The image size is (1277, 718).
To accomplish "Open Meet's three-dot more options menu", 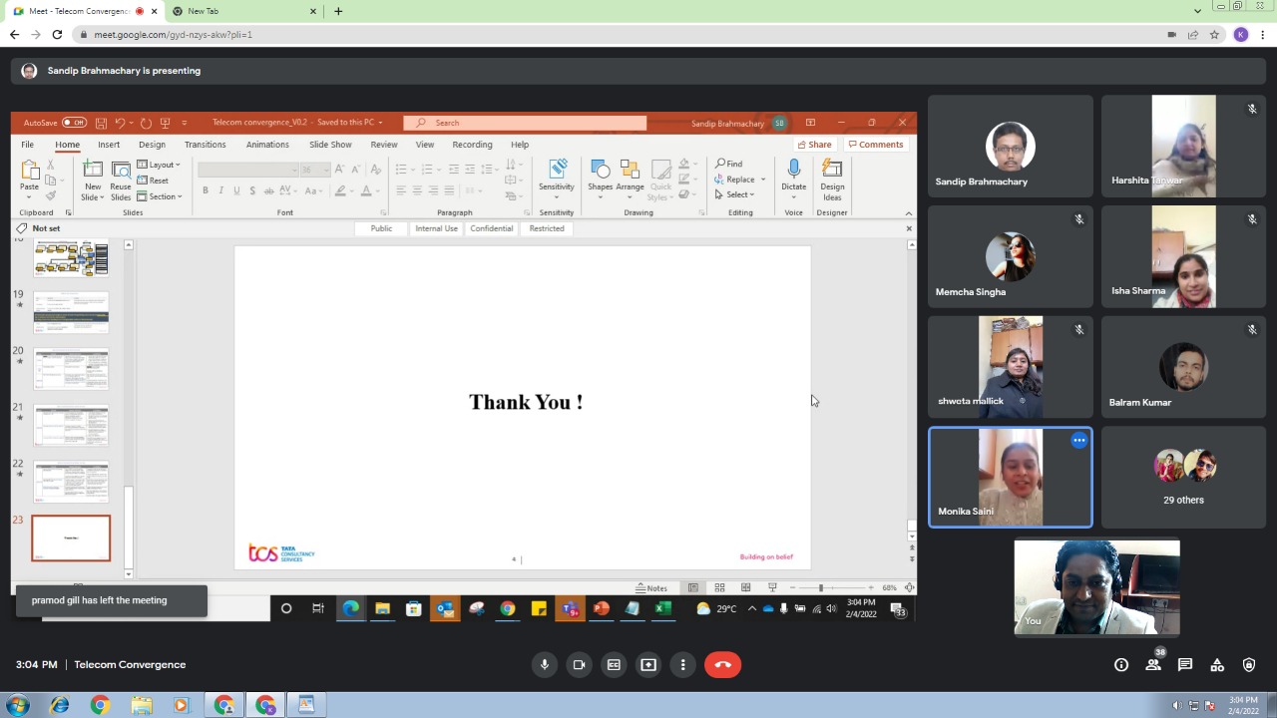I will pos(683,665).
